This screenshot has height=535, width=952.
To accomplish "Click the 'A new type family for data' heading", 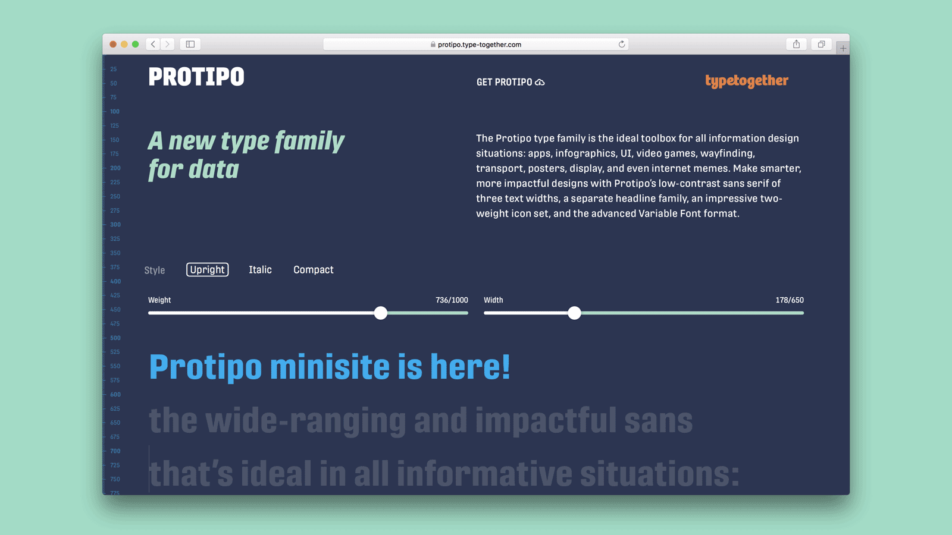I will coord(246,155).
